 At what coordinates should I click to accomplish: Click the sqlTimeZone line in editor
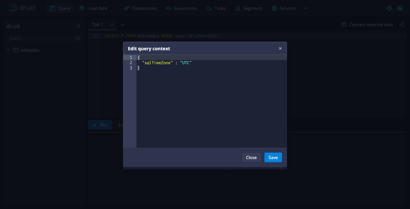click(x=167, y=63)
